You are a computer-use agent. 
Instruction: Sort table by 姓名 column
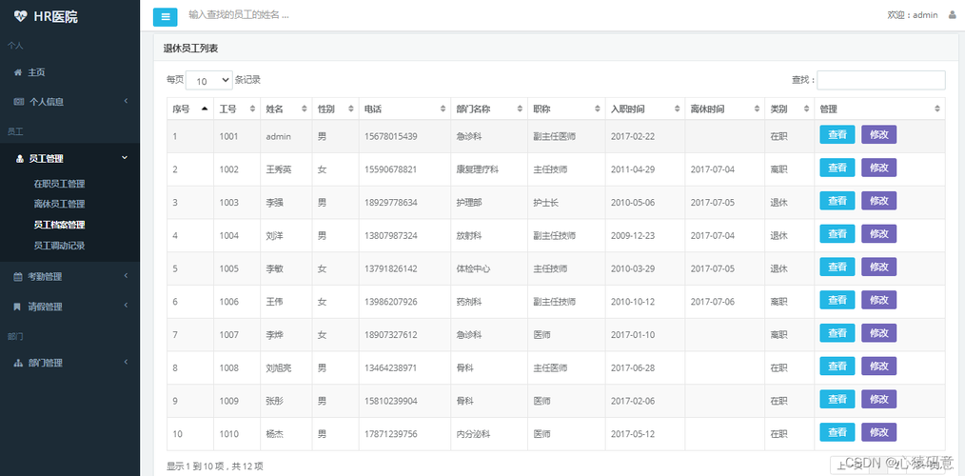304,109
